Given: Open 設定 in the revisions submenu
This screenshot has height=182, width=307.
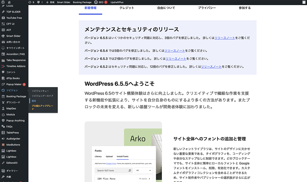Looking at the screenshot, I should pos(34,101).
